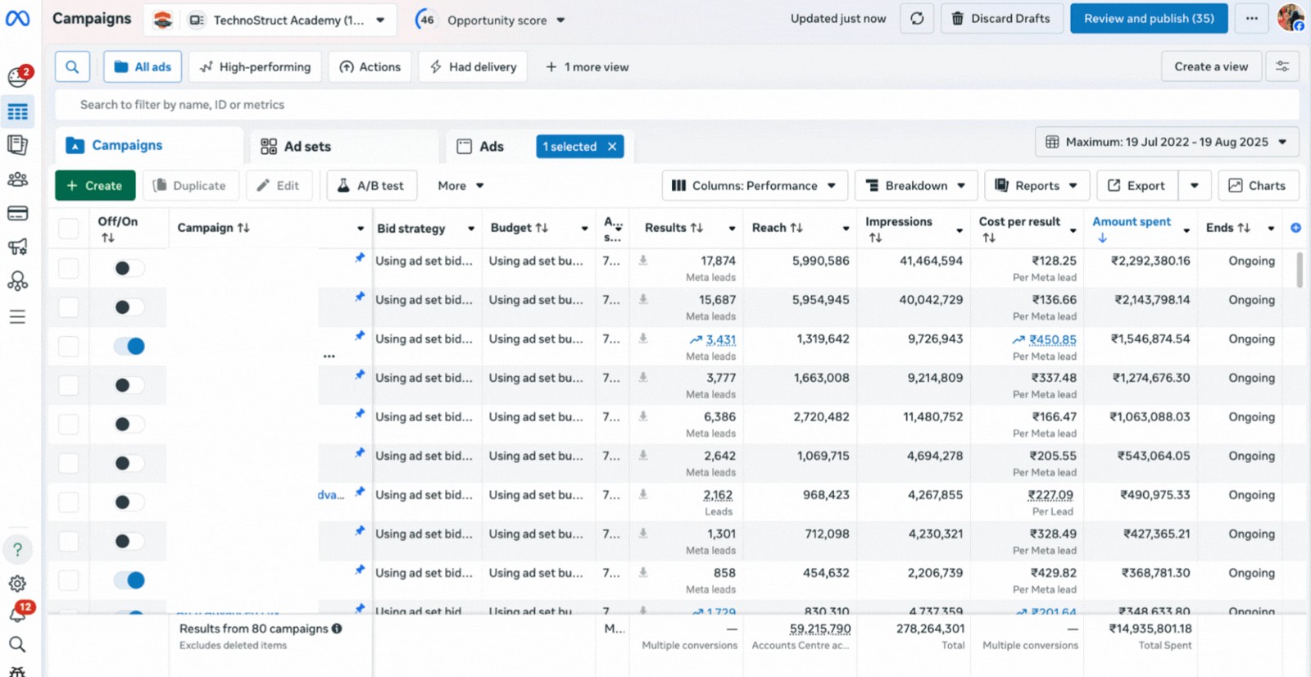Select the All ads view
Viewport: 1311px width, 677px height.
143,66
